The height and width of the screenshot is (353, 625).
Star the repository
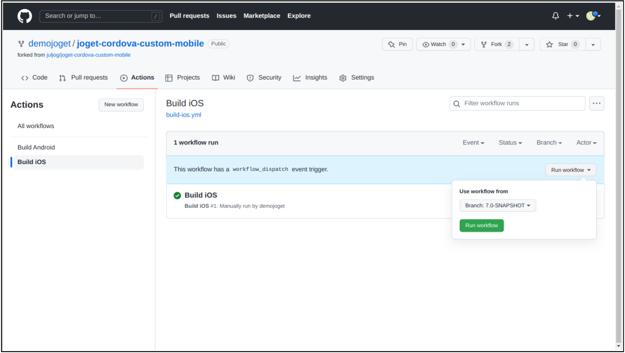point(563,45)
